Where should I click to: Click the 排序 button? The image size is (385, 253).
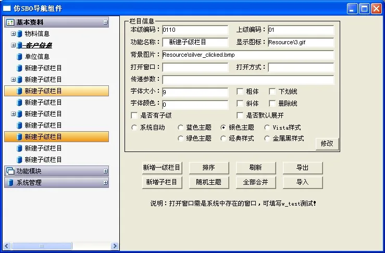click(209, 168)
